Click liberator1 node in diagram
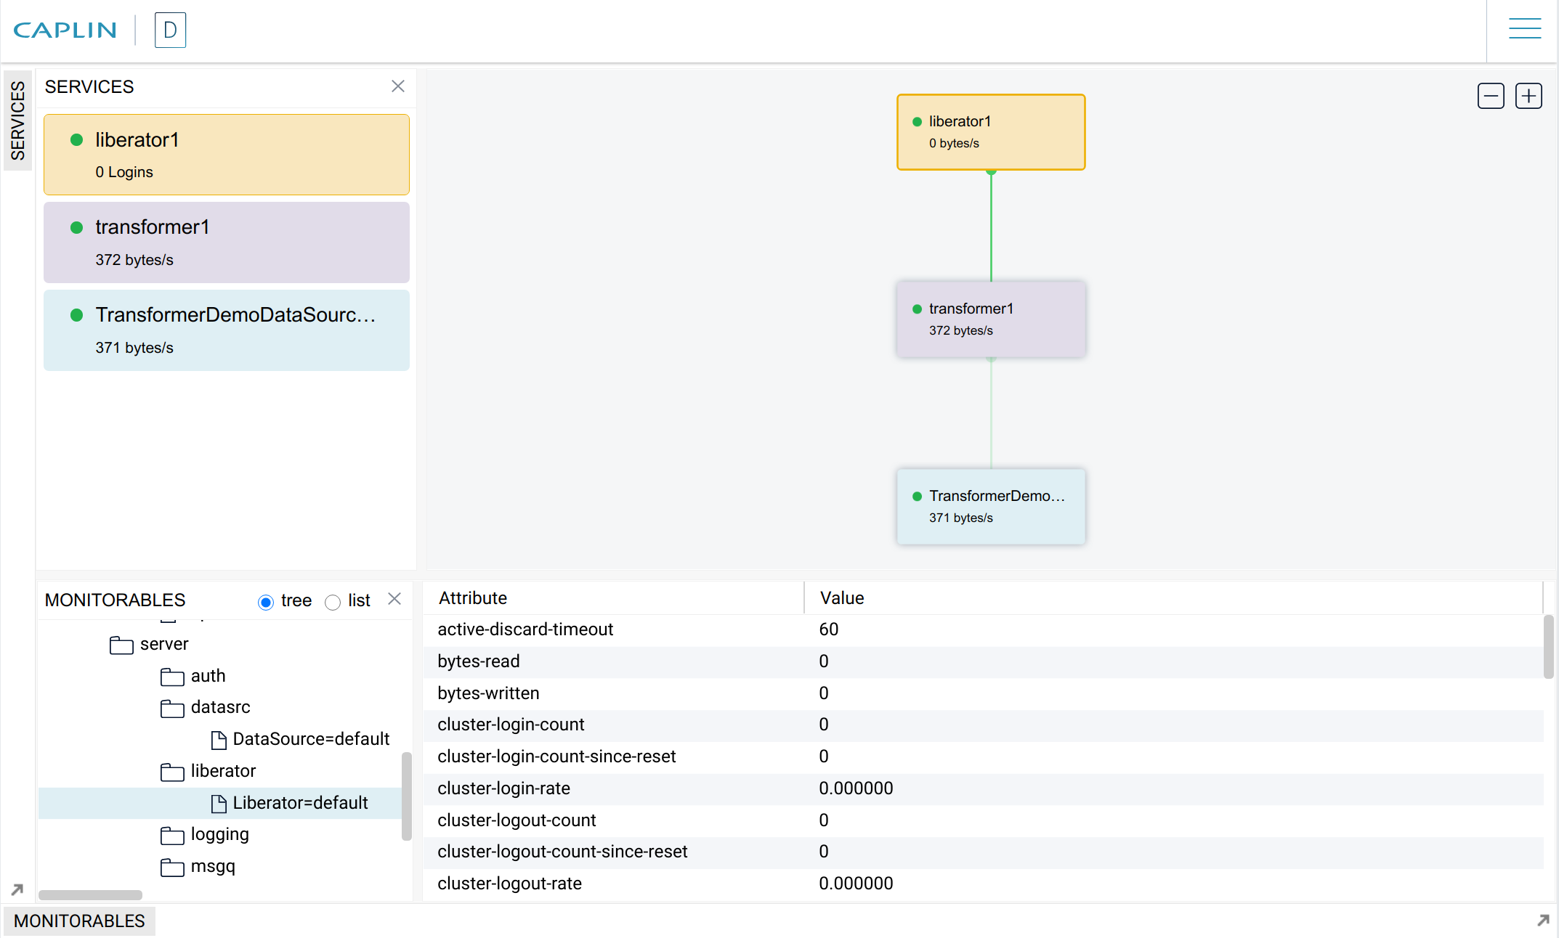This screenshot has height=938, width=1559. [x=991, y=132]
